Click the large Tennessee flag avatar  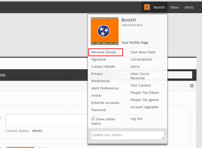coord(105,31)
